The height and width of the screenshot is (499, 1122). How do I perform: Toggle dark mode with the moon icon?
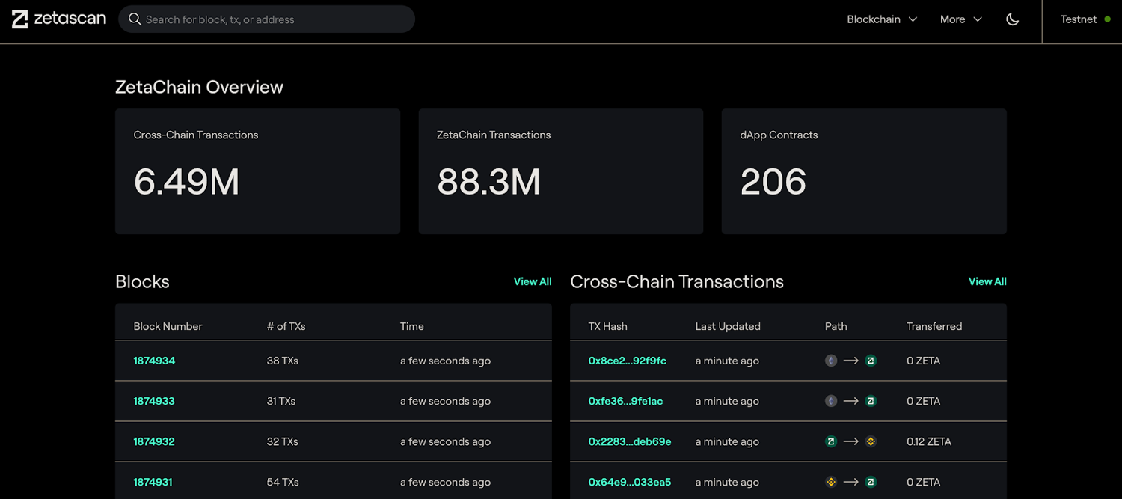click(1012, 19)
